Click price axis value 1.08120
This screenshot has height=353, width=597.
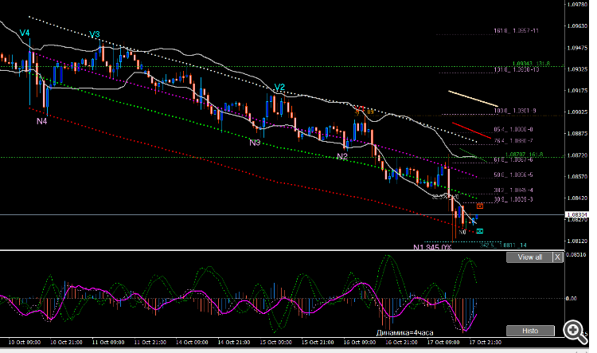coord(577,241)
